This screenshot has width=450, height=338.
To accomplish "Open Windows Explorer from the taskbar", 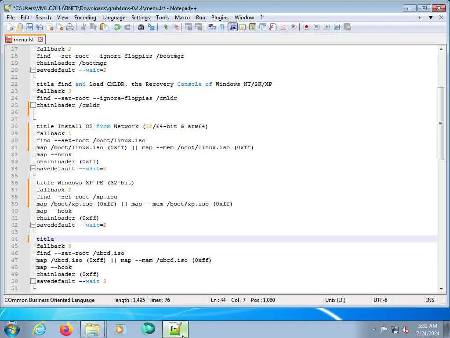I will 92,329.
